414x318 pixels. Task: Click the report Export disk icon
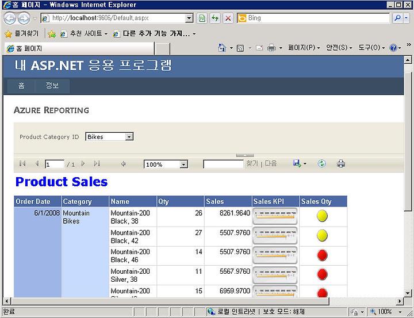pyautogui.click(x=297, y=163)
